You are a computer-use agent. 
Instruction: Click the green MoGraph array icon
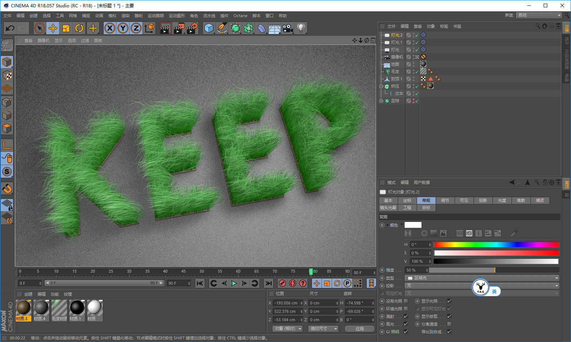[x=248, y=28]
